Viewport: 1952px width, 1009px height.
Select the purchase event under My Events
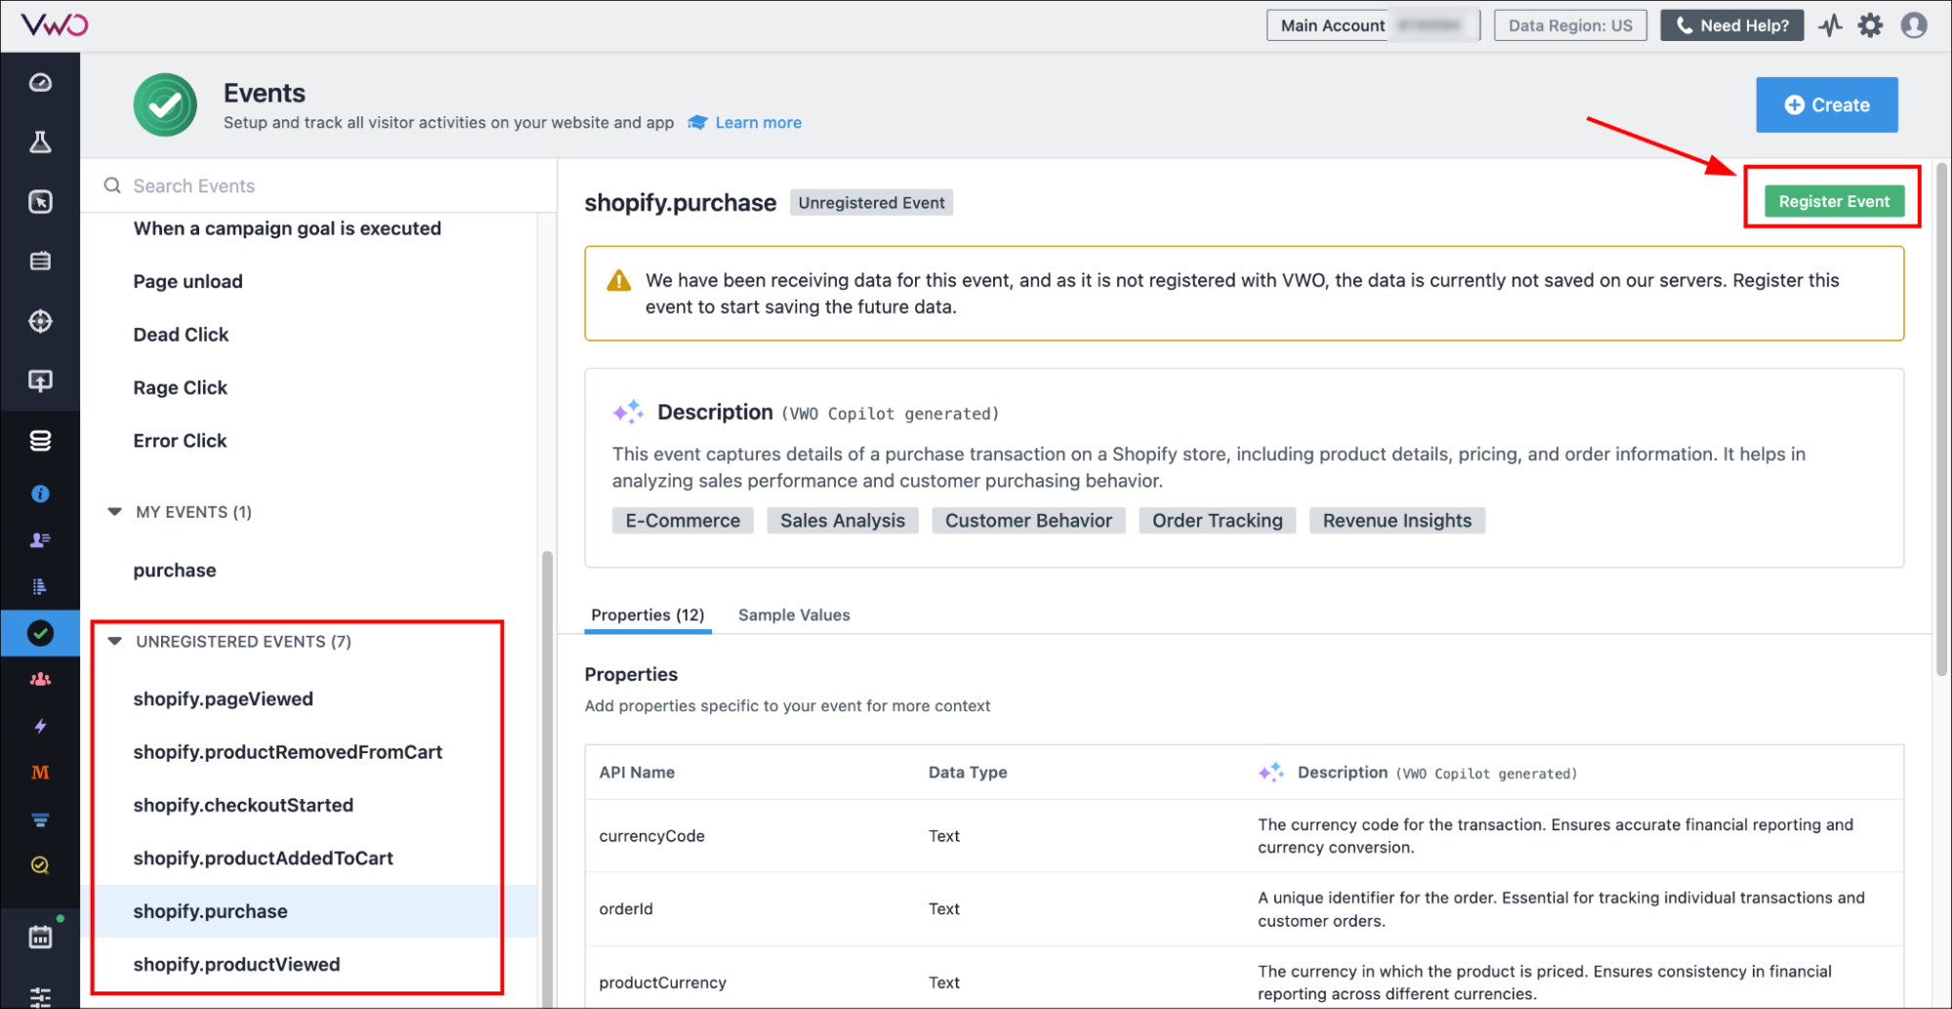pyautogui.click(x=175, y=570)
